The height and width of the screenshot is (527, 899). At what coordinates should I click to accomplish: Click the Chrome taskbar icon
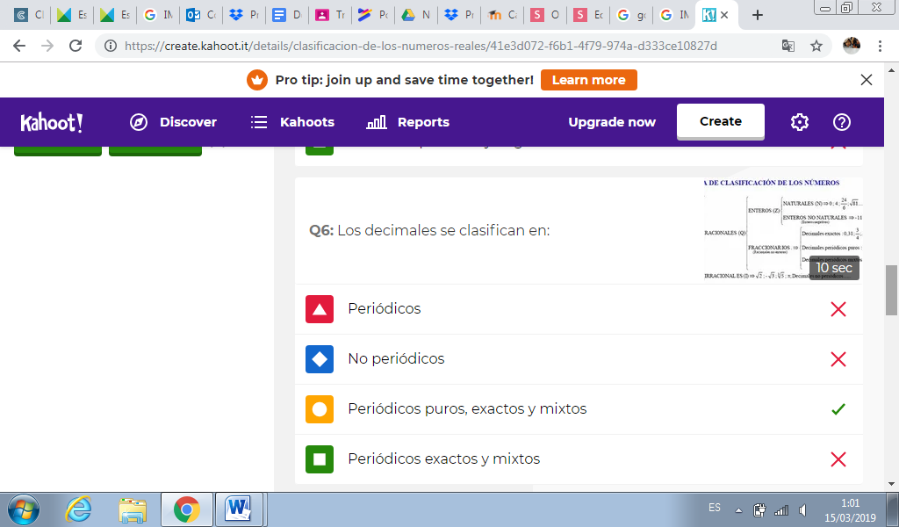(186, 509)
